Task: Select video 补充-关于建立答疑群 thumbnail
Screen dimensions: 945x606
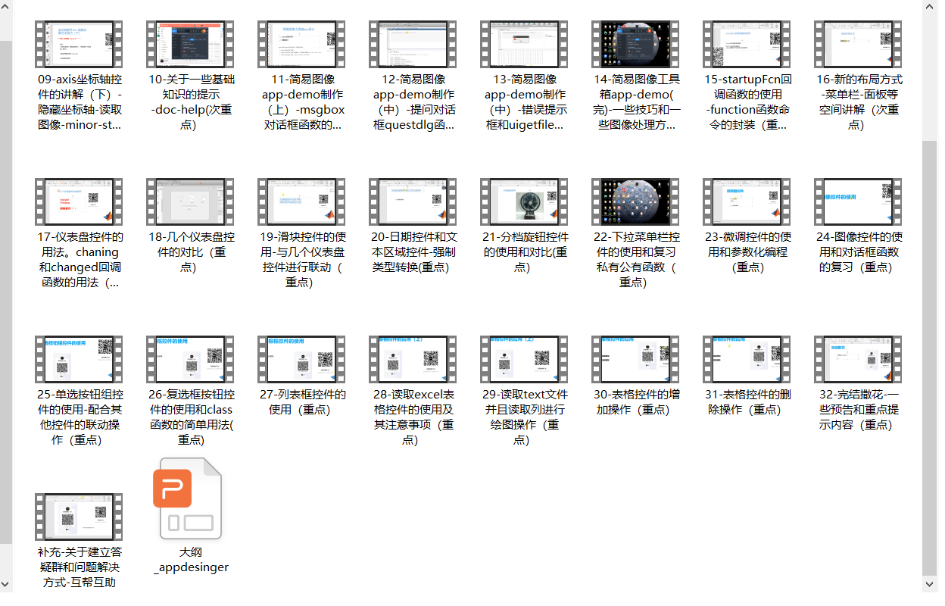Action: (79, 517)
